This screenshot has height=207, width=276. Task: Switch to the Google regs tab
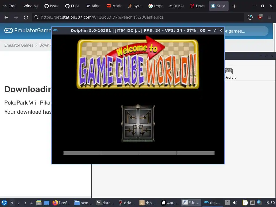(x=156, y=6)
